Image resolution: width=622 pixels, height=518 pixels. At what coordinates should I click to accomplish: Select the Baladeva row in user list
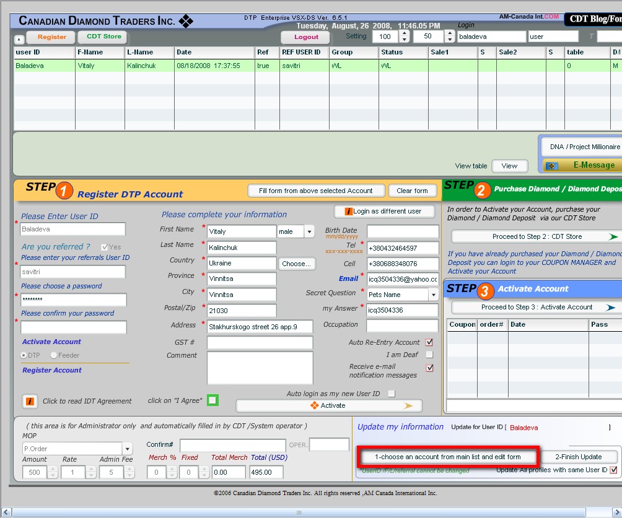[317, 66]
